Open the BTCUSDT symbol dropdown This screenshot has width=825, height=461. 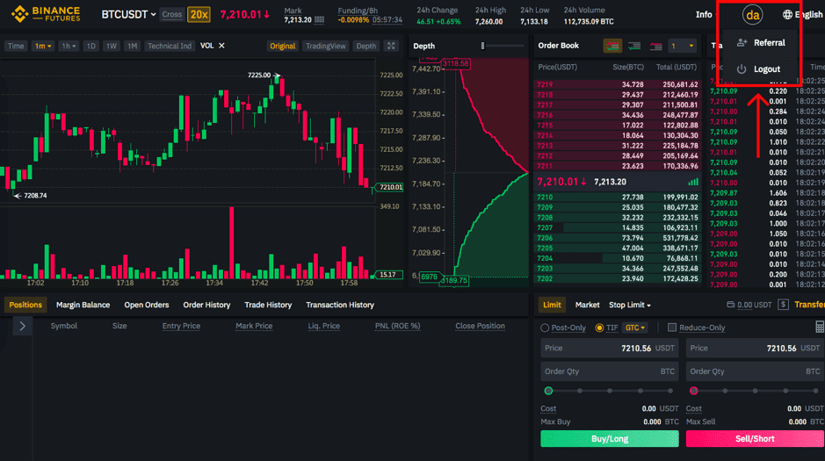pyautogui.click(x=128, y=14)
